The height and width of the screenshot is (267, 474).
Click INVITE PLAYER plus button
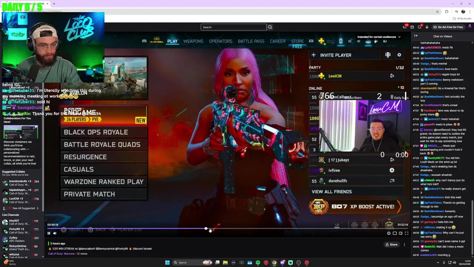point(314,55)
